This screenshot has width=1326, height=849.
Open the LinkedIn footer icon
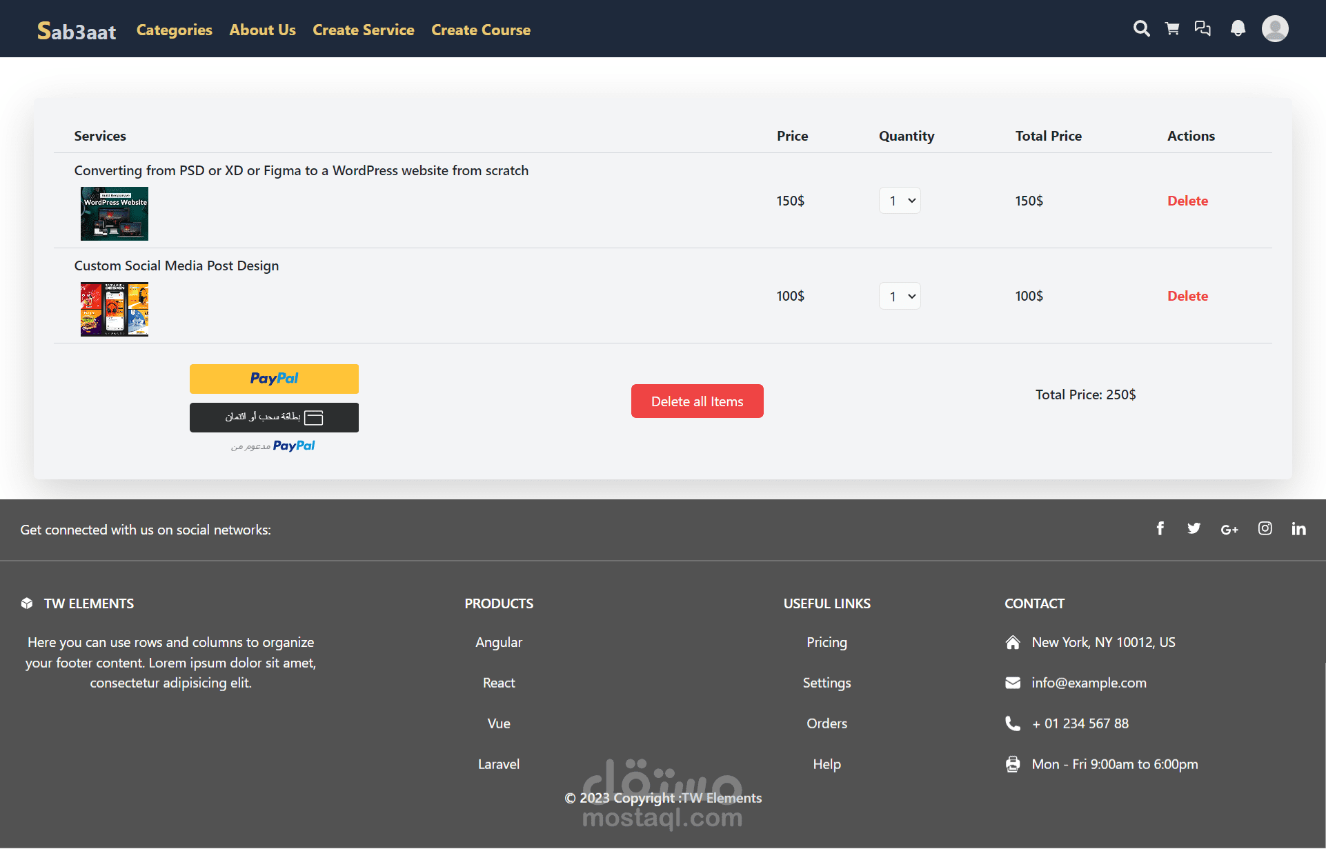(x=1298, y=529)
